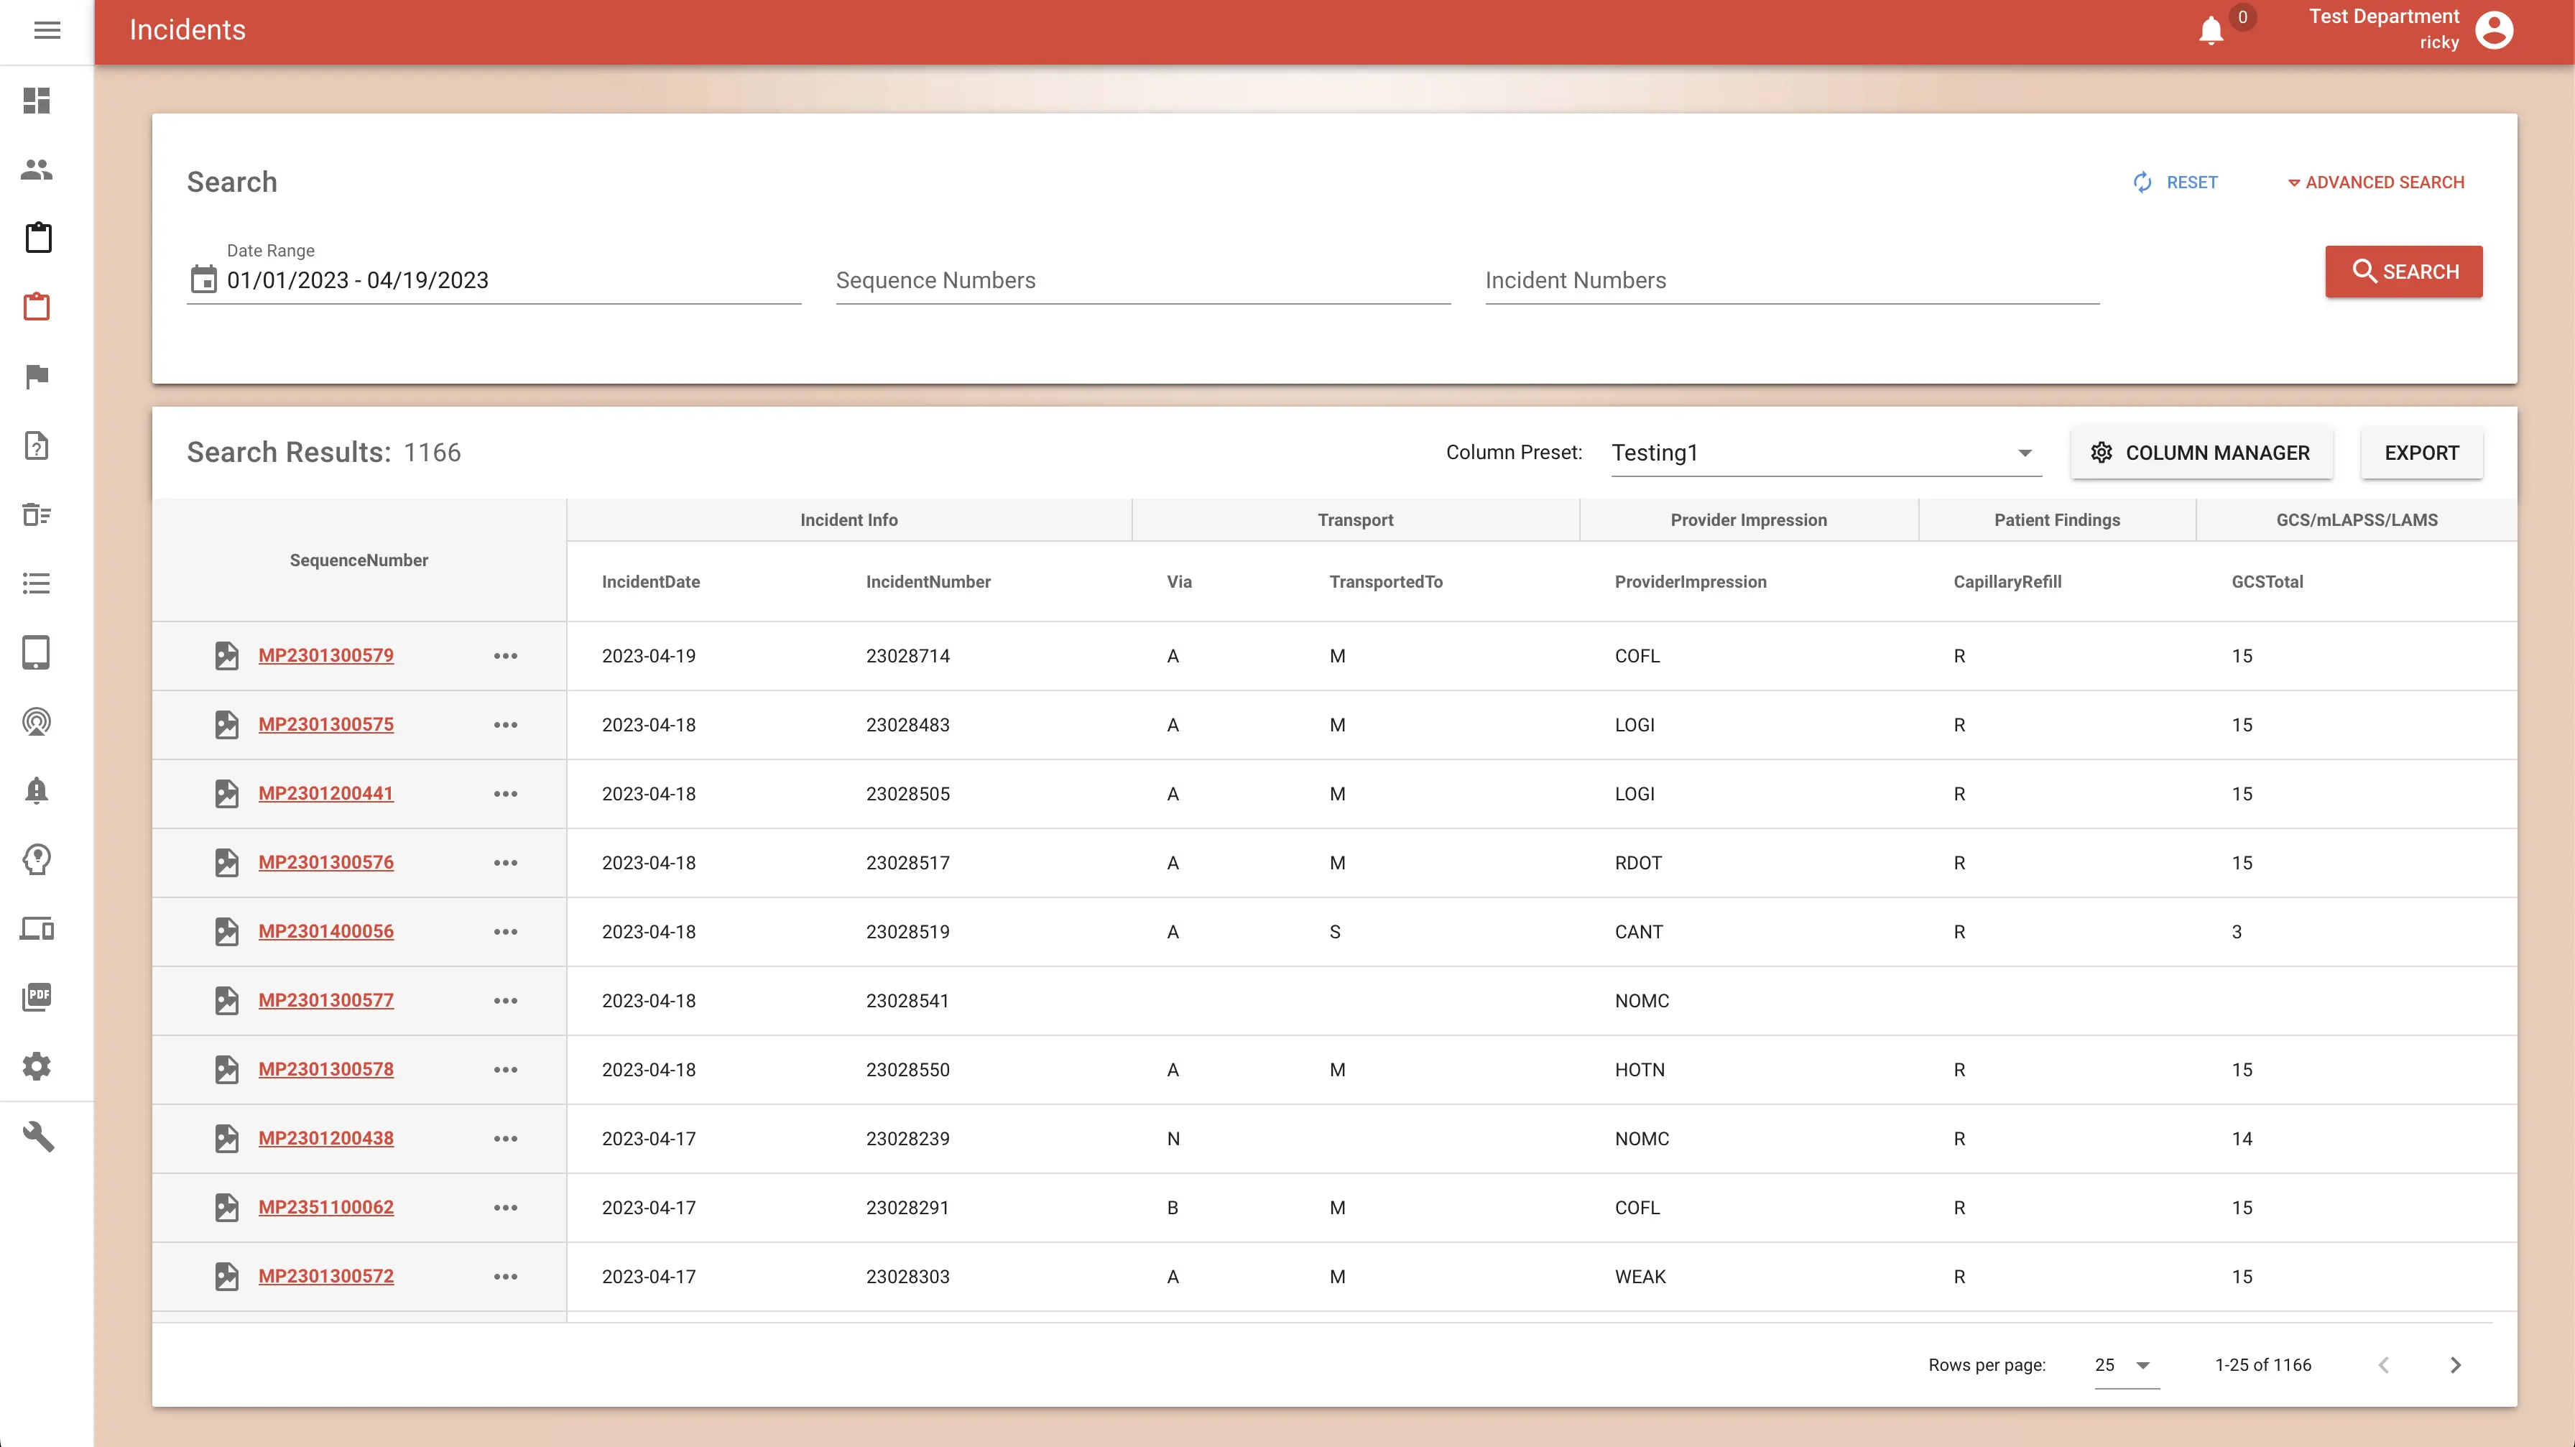Click the Search button
Viewport: 2575px width, 1447px height.
2404,272
